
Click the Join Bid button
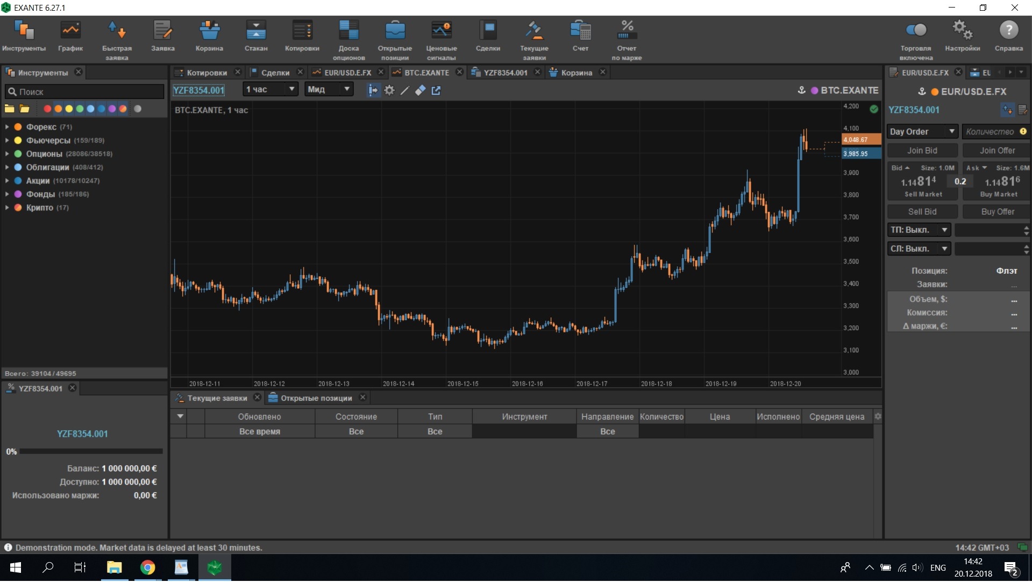922,151
